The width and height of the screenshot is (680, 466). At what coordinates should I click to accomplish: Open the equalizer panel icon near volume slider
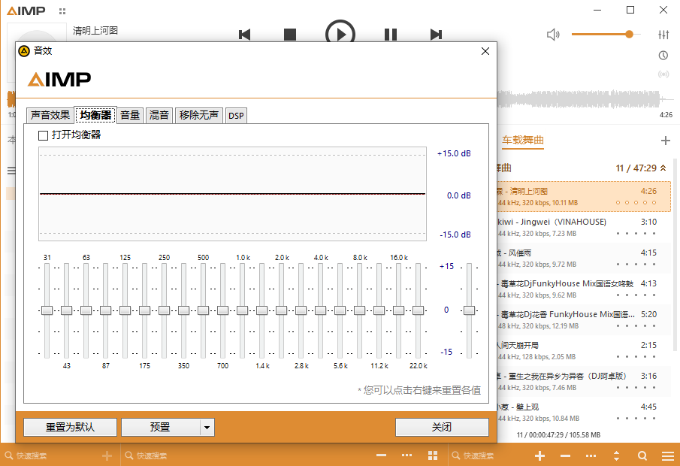[x=663, y=34]
